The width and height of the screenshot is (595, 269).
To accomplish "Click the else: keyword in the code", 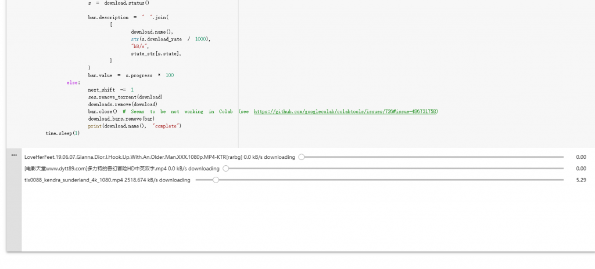I will [73, 82].
